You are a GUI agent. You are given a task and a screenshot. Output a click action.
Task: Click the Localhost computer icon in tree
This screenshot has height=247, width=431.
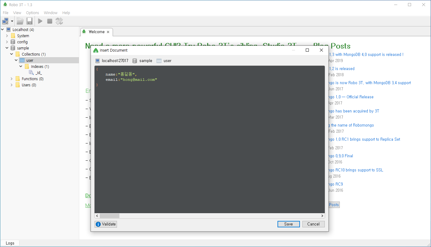pyautogui.click(x=8, y=29)
